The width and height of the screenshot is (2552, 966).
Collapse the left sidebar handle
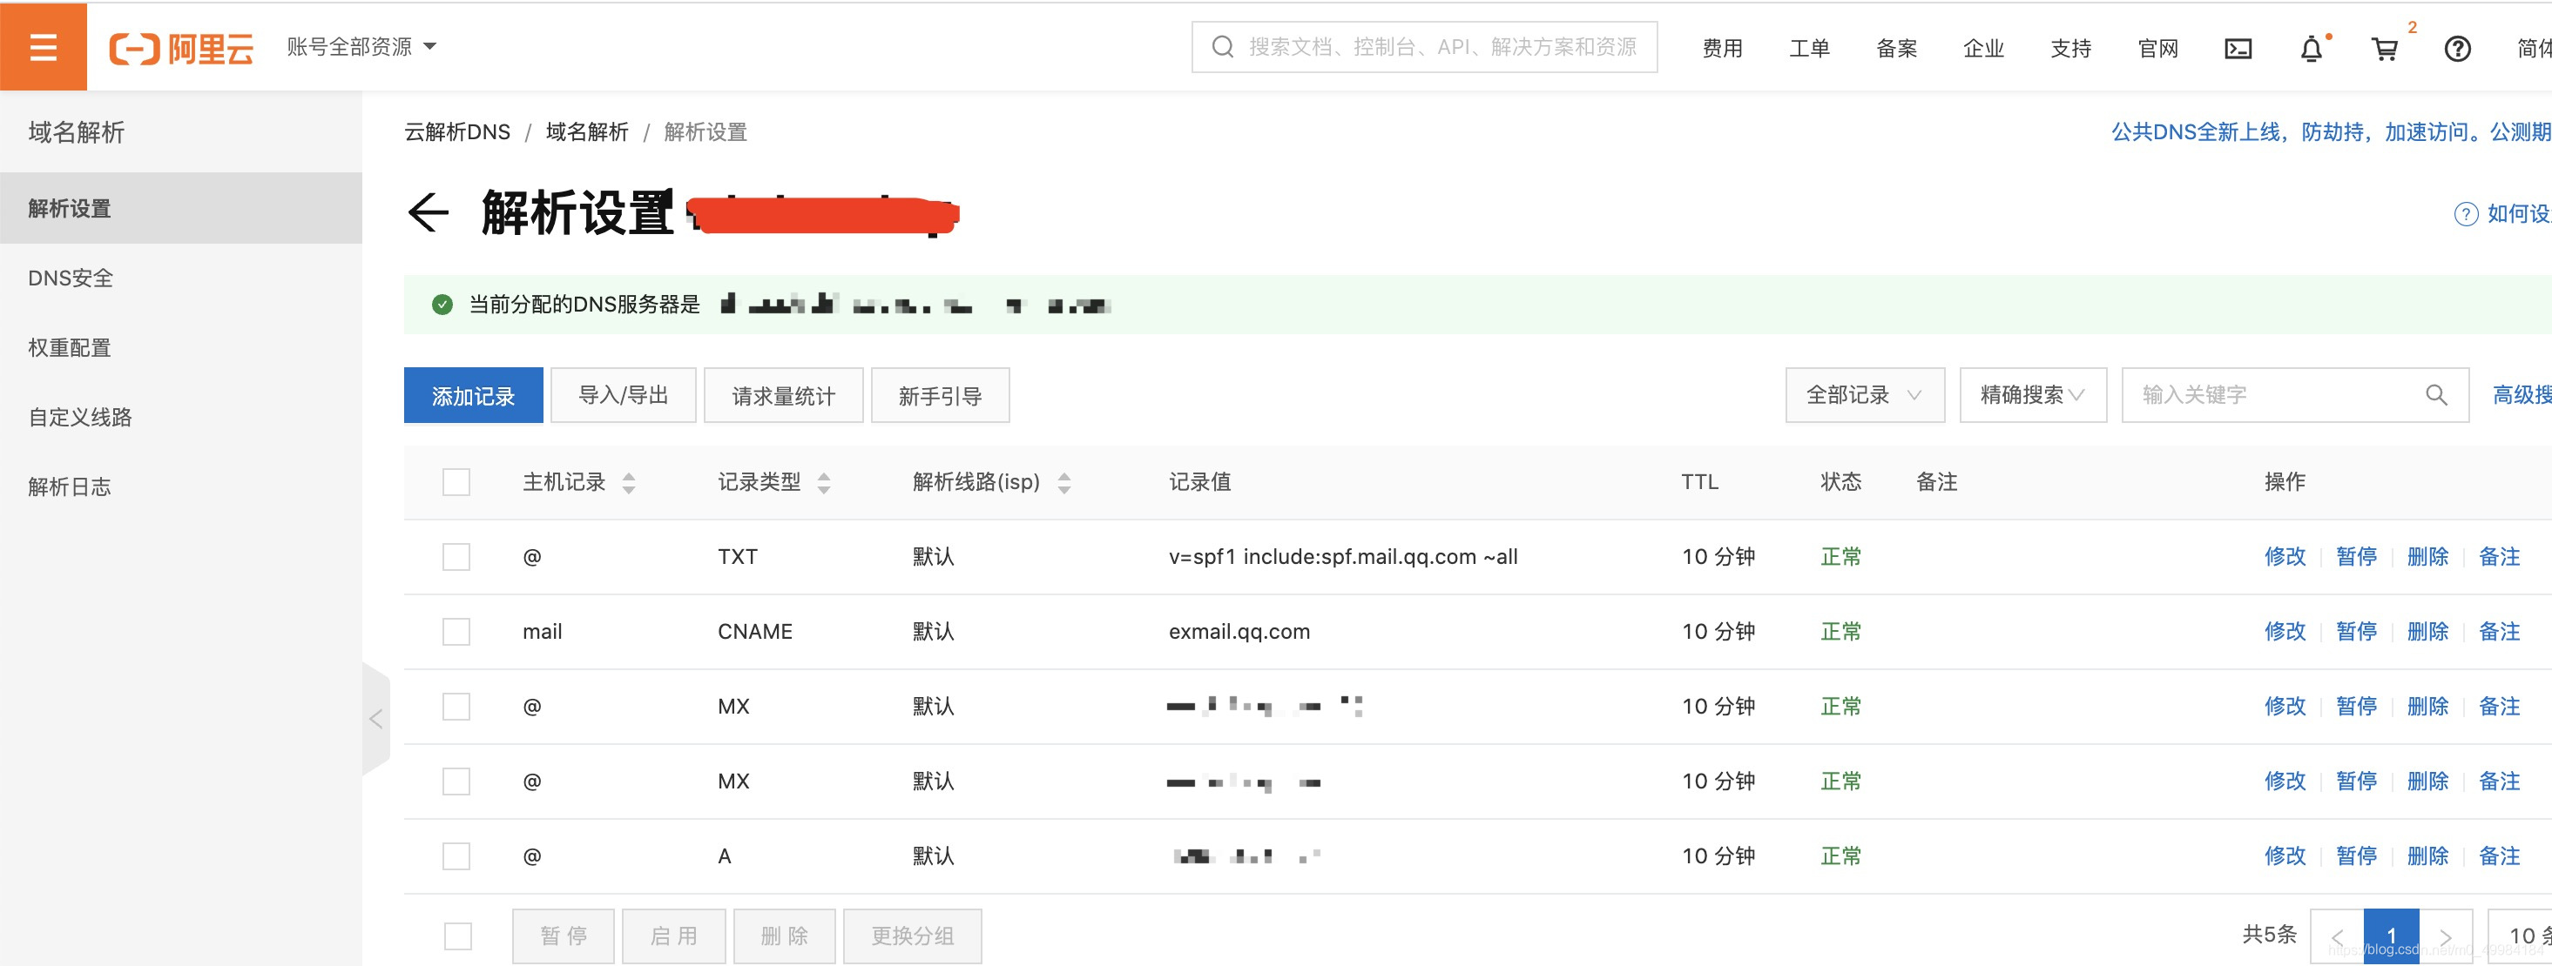click(375, 719)
